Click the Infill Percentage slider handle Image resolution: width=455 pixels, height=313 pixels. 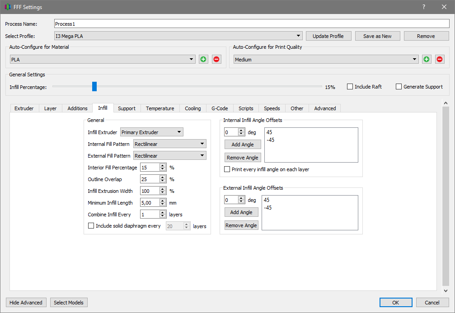click(x=94, y=86)
